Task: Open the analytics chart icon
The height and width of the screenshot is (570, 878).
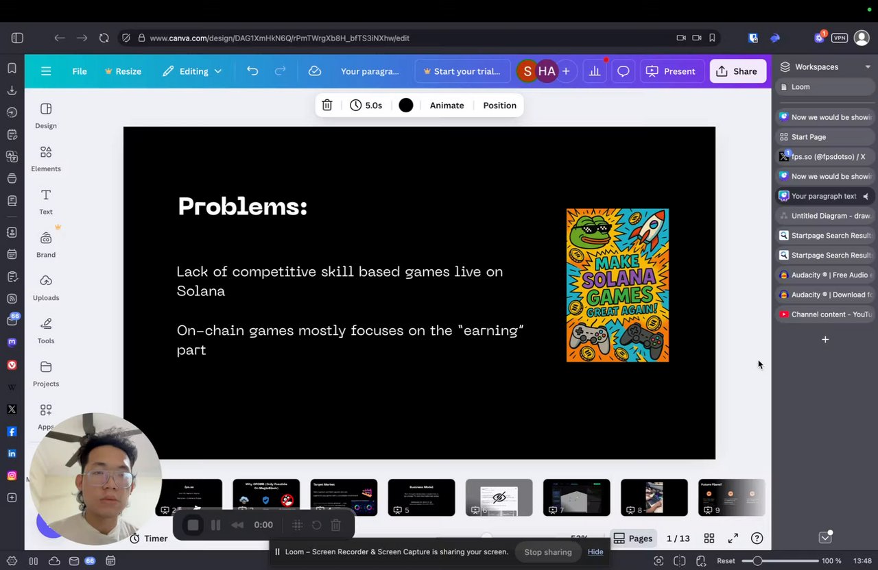Action: (595, 71)
